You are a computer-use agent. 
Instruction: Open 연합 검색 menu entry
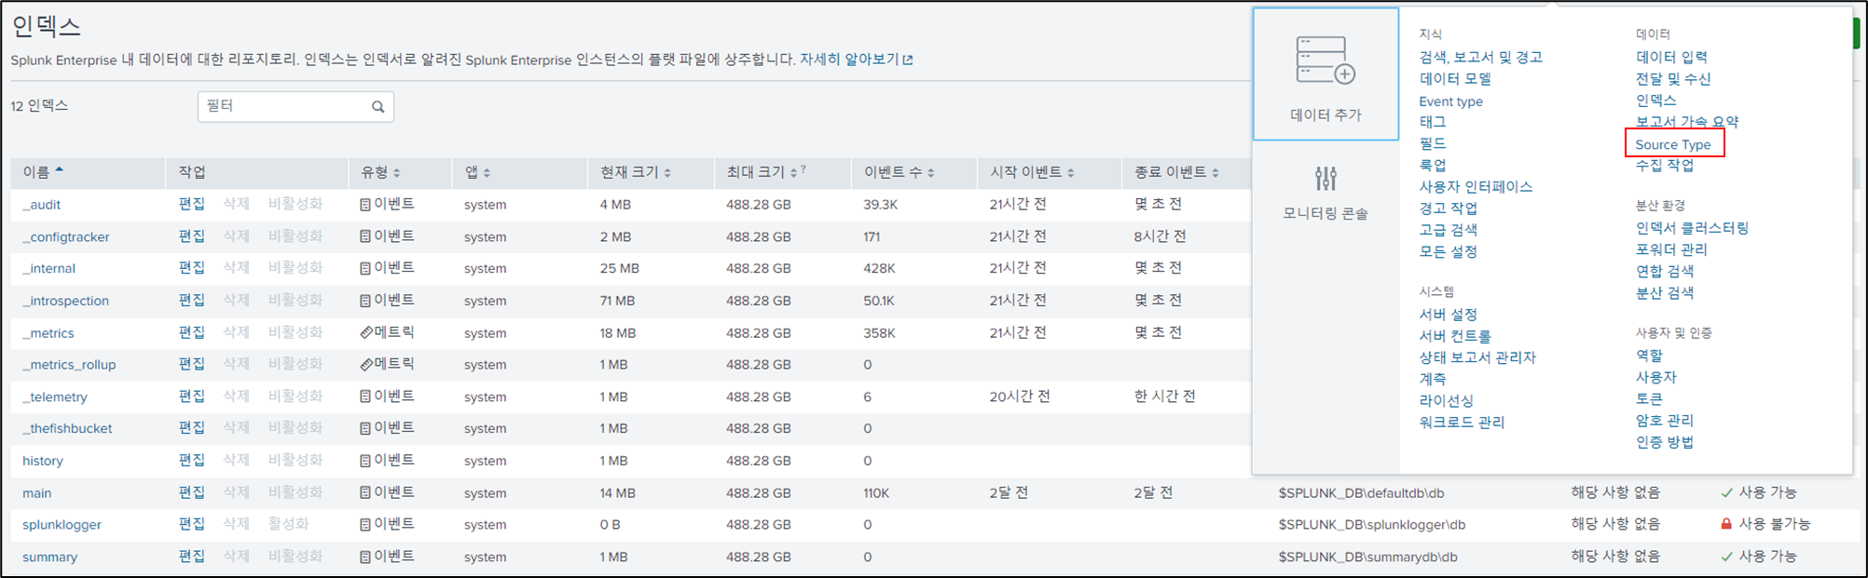tap(1664, 271)
